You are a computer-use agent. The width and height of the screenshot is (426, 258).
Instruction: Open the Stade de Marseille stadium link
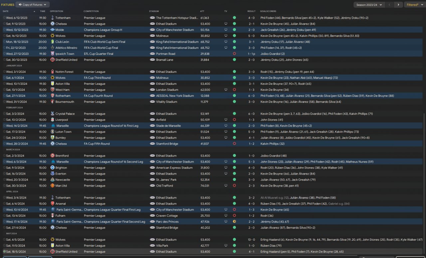(x=168, y=126)
